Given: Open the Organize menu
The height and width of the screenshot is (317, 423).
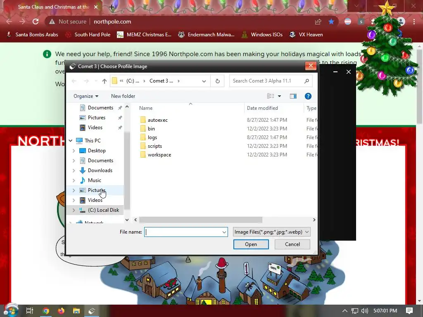Looking at the screenshot, I should click(86, 96).
